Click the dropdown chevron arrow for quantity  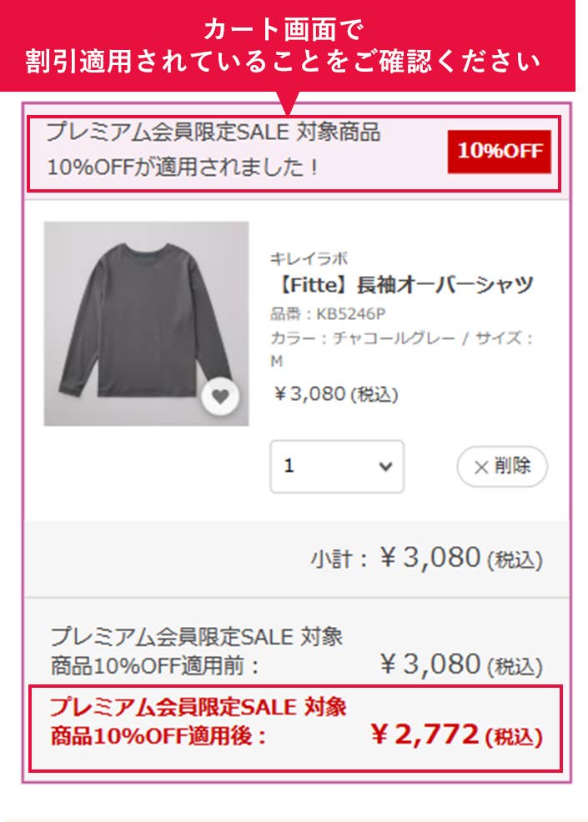[x=385, y=466]
